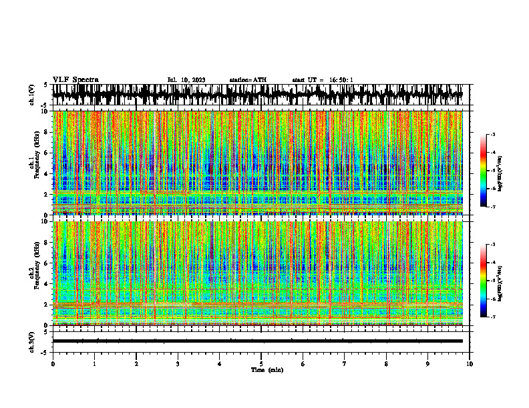Image resolution: width=529 pixels, height=408 pixels.
Task: Click the ch.1(V) waveform trace panel
Action: [x=260, y=95]
